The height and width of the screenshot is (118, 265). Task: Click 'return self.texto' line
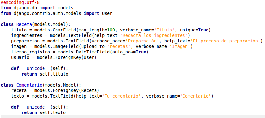(44, 112)
